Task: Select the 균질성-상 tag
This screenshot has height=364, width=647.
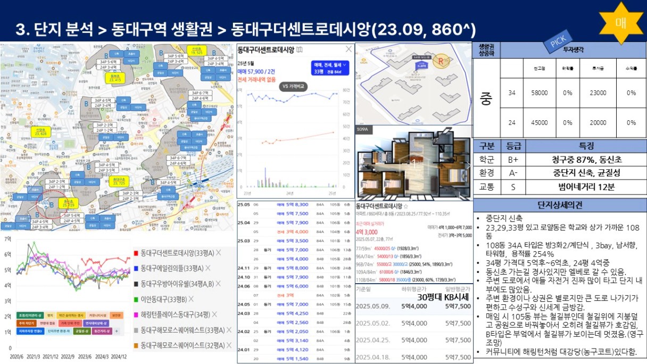Action: coord(81,330)
